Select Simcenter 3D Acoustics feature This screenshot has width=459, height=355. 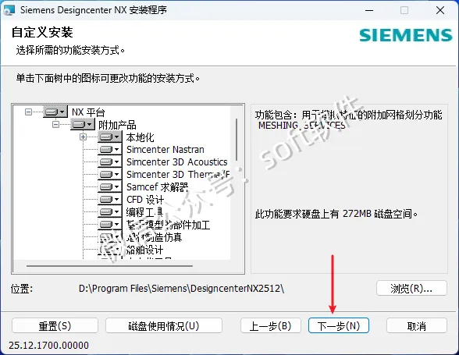tap(176, 162)
